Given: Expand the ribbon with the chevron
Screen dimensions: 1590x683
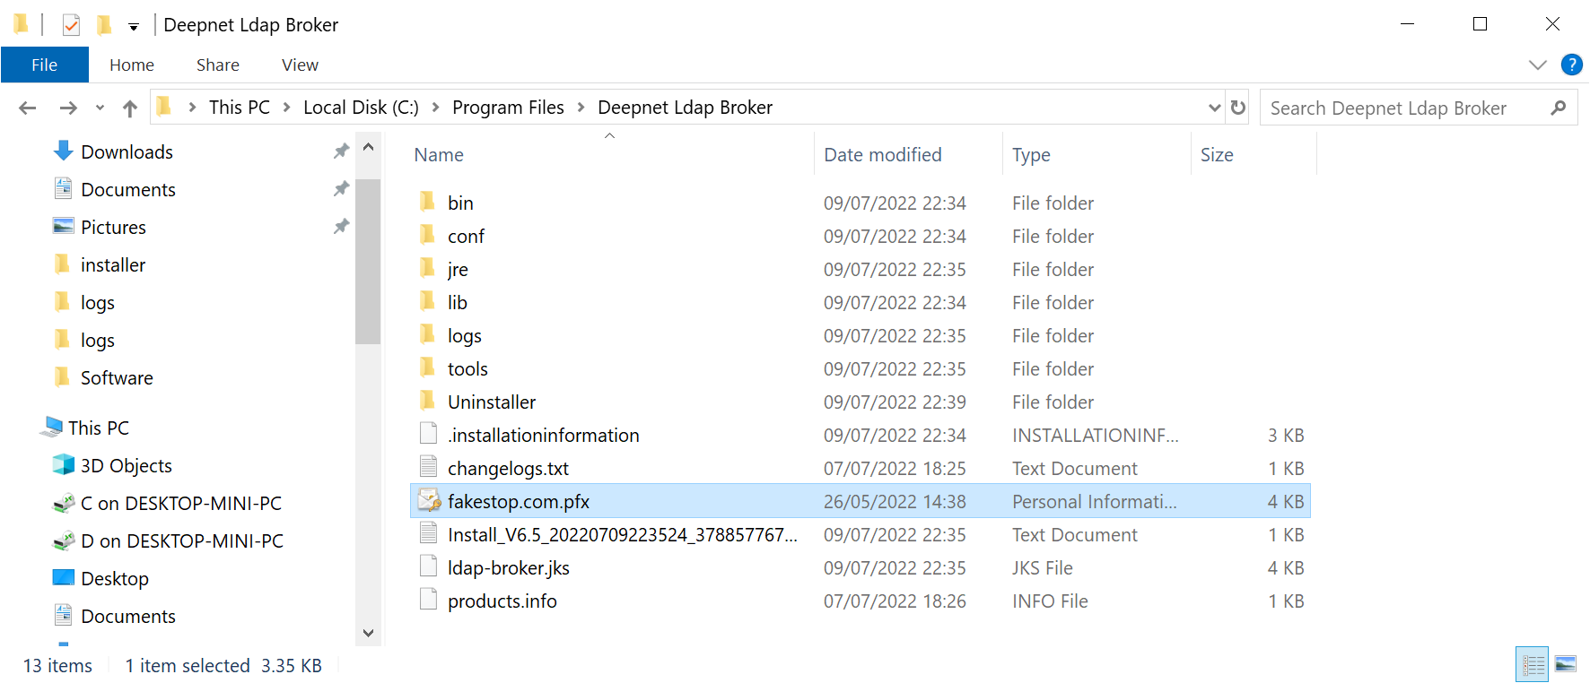Looking at the screenshot, I should [x=1538, y=65].
